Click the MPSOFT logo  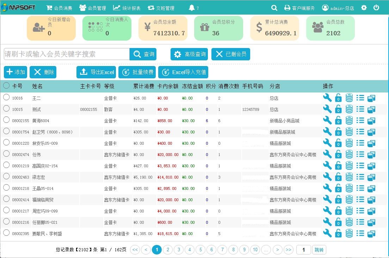tap(18, 7)
